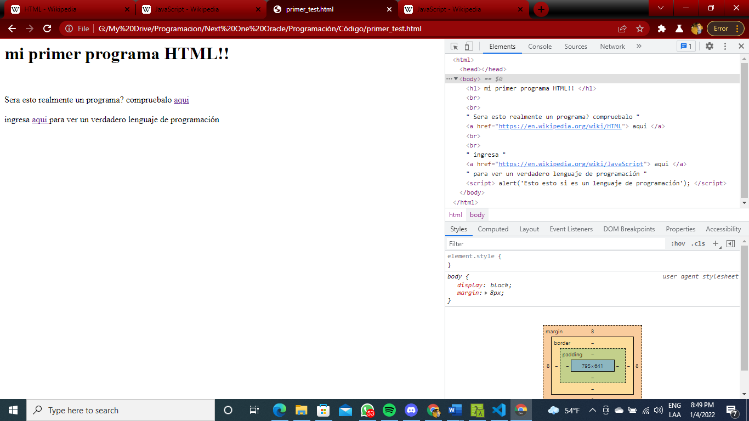The width and height of the screenshot is (749, 421).
Task: Close the DevTools panel
Action: tap(741, 47)
